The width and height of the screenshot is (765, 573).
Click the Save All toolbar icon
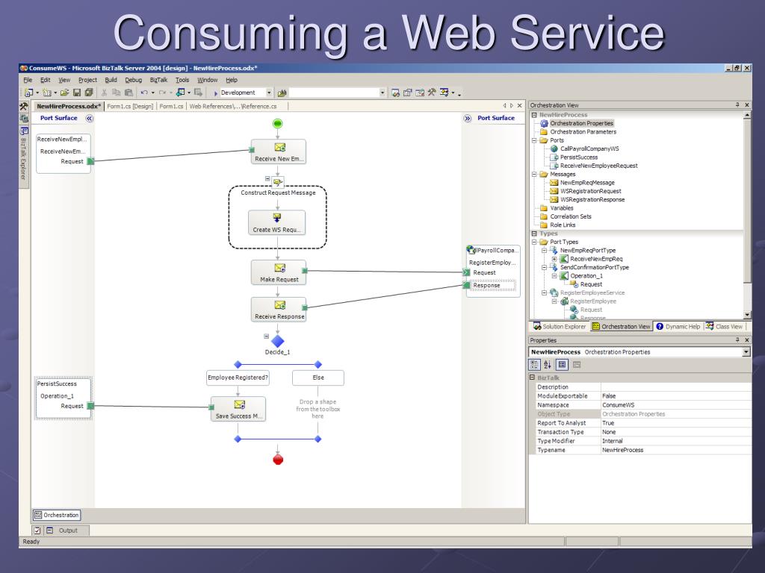[88, 93]
